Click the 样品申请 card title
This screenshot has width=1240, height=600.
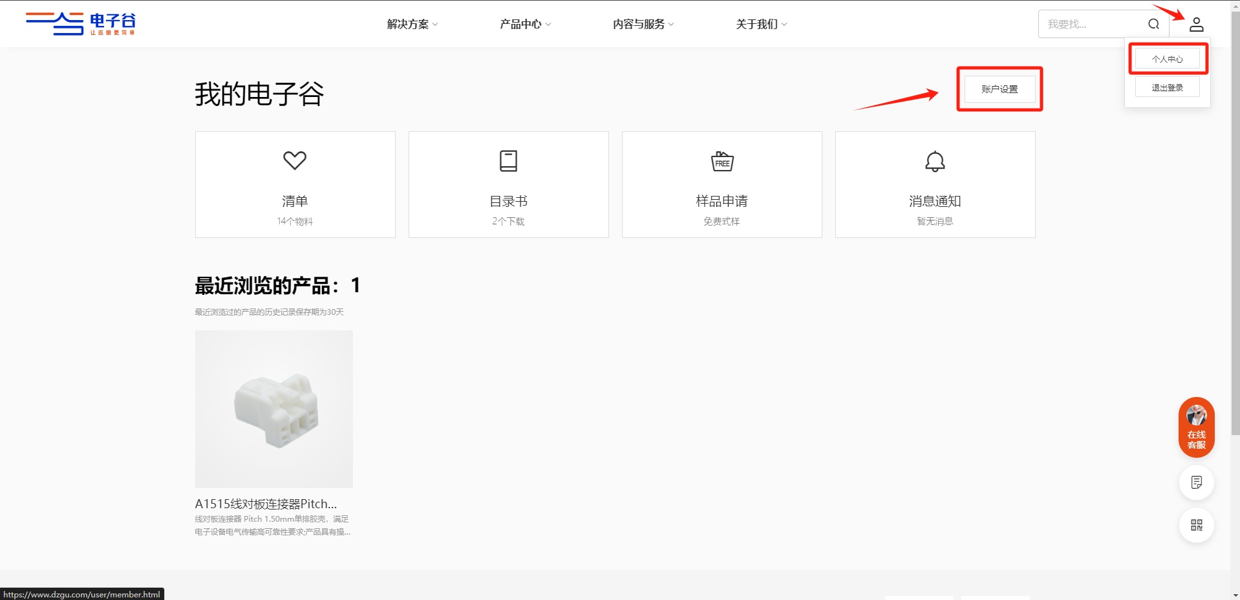722,201
